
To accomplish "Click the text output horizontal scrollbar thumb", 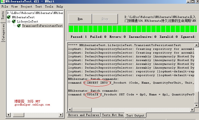I will click(x=82, y=110).
